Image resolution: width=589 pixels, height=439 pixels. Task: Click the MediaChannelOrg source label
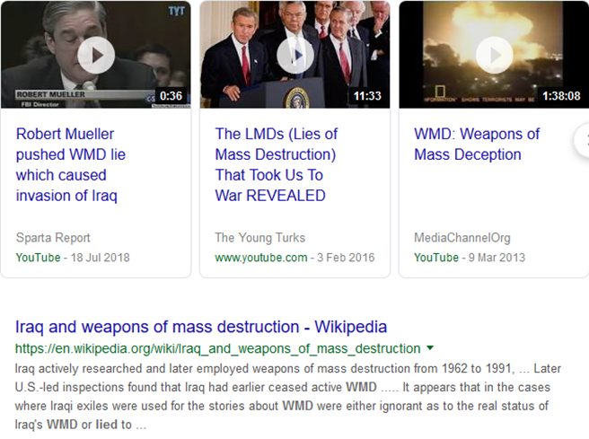[x=462, y=238]
